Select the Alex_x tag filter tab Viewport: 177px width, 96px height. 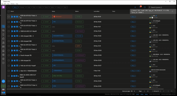15,7
